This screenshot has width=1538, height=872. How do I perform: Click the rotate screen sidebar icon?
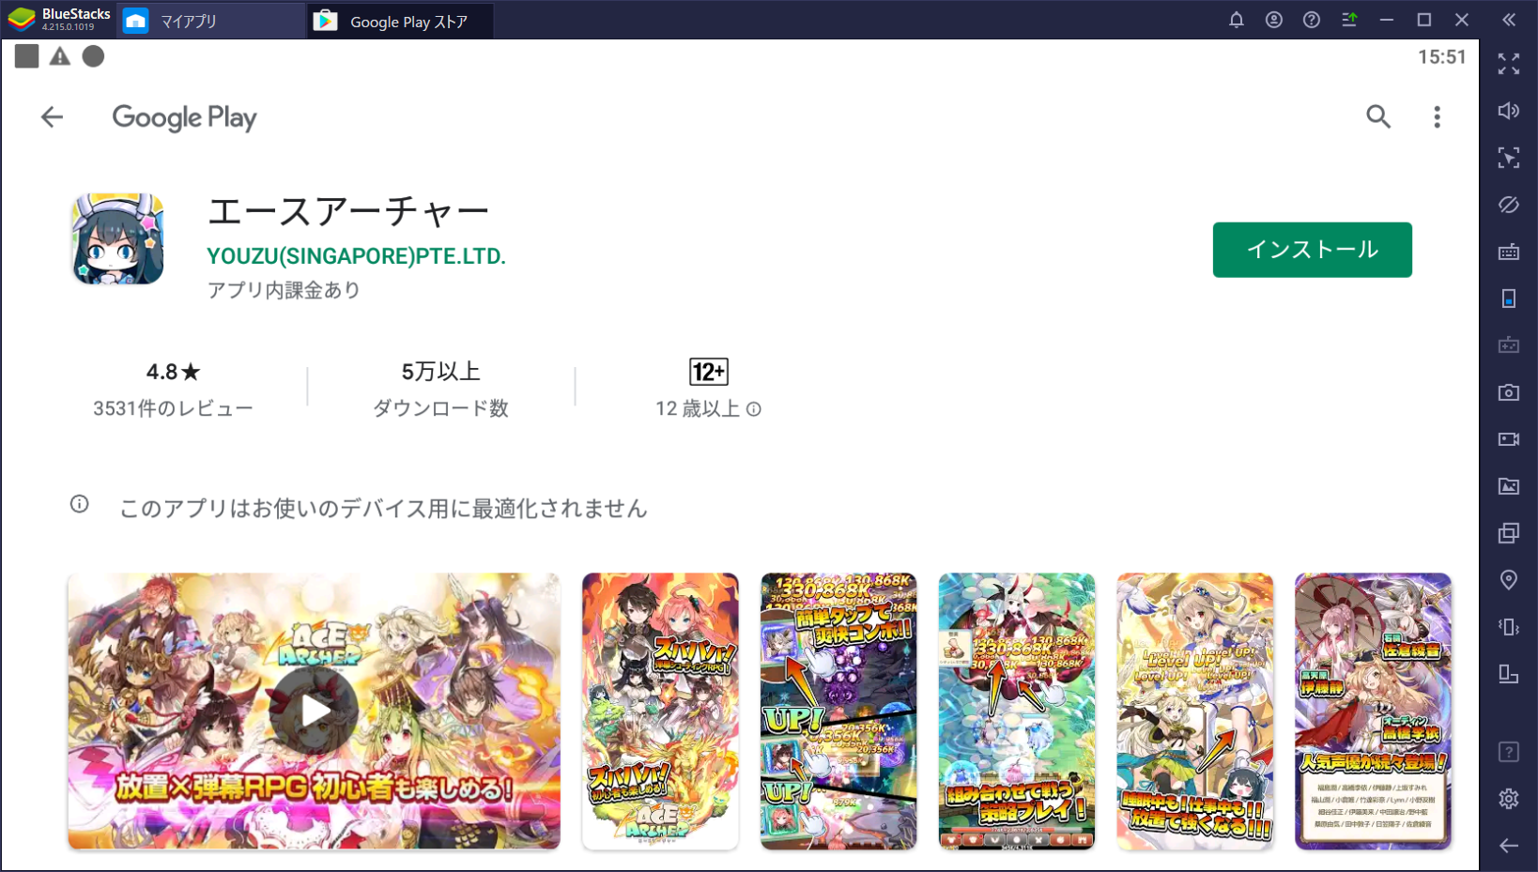[x=1509, y=674]
